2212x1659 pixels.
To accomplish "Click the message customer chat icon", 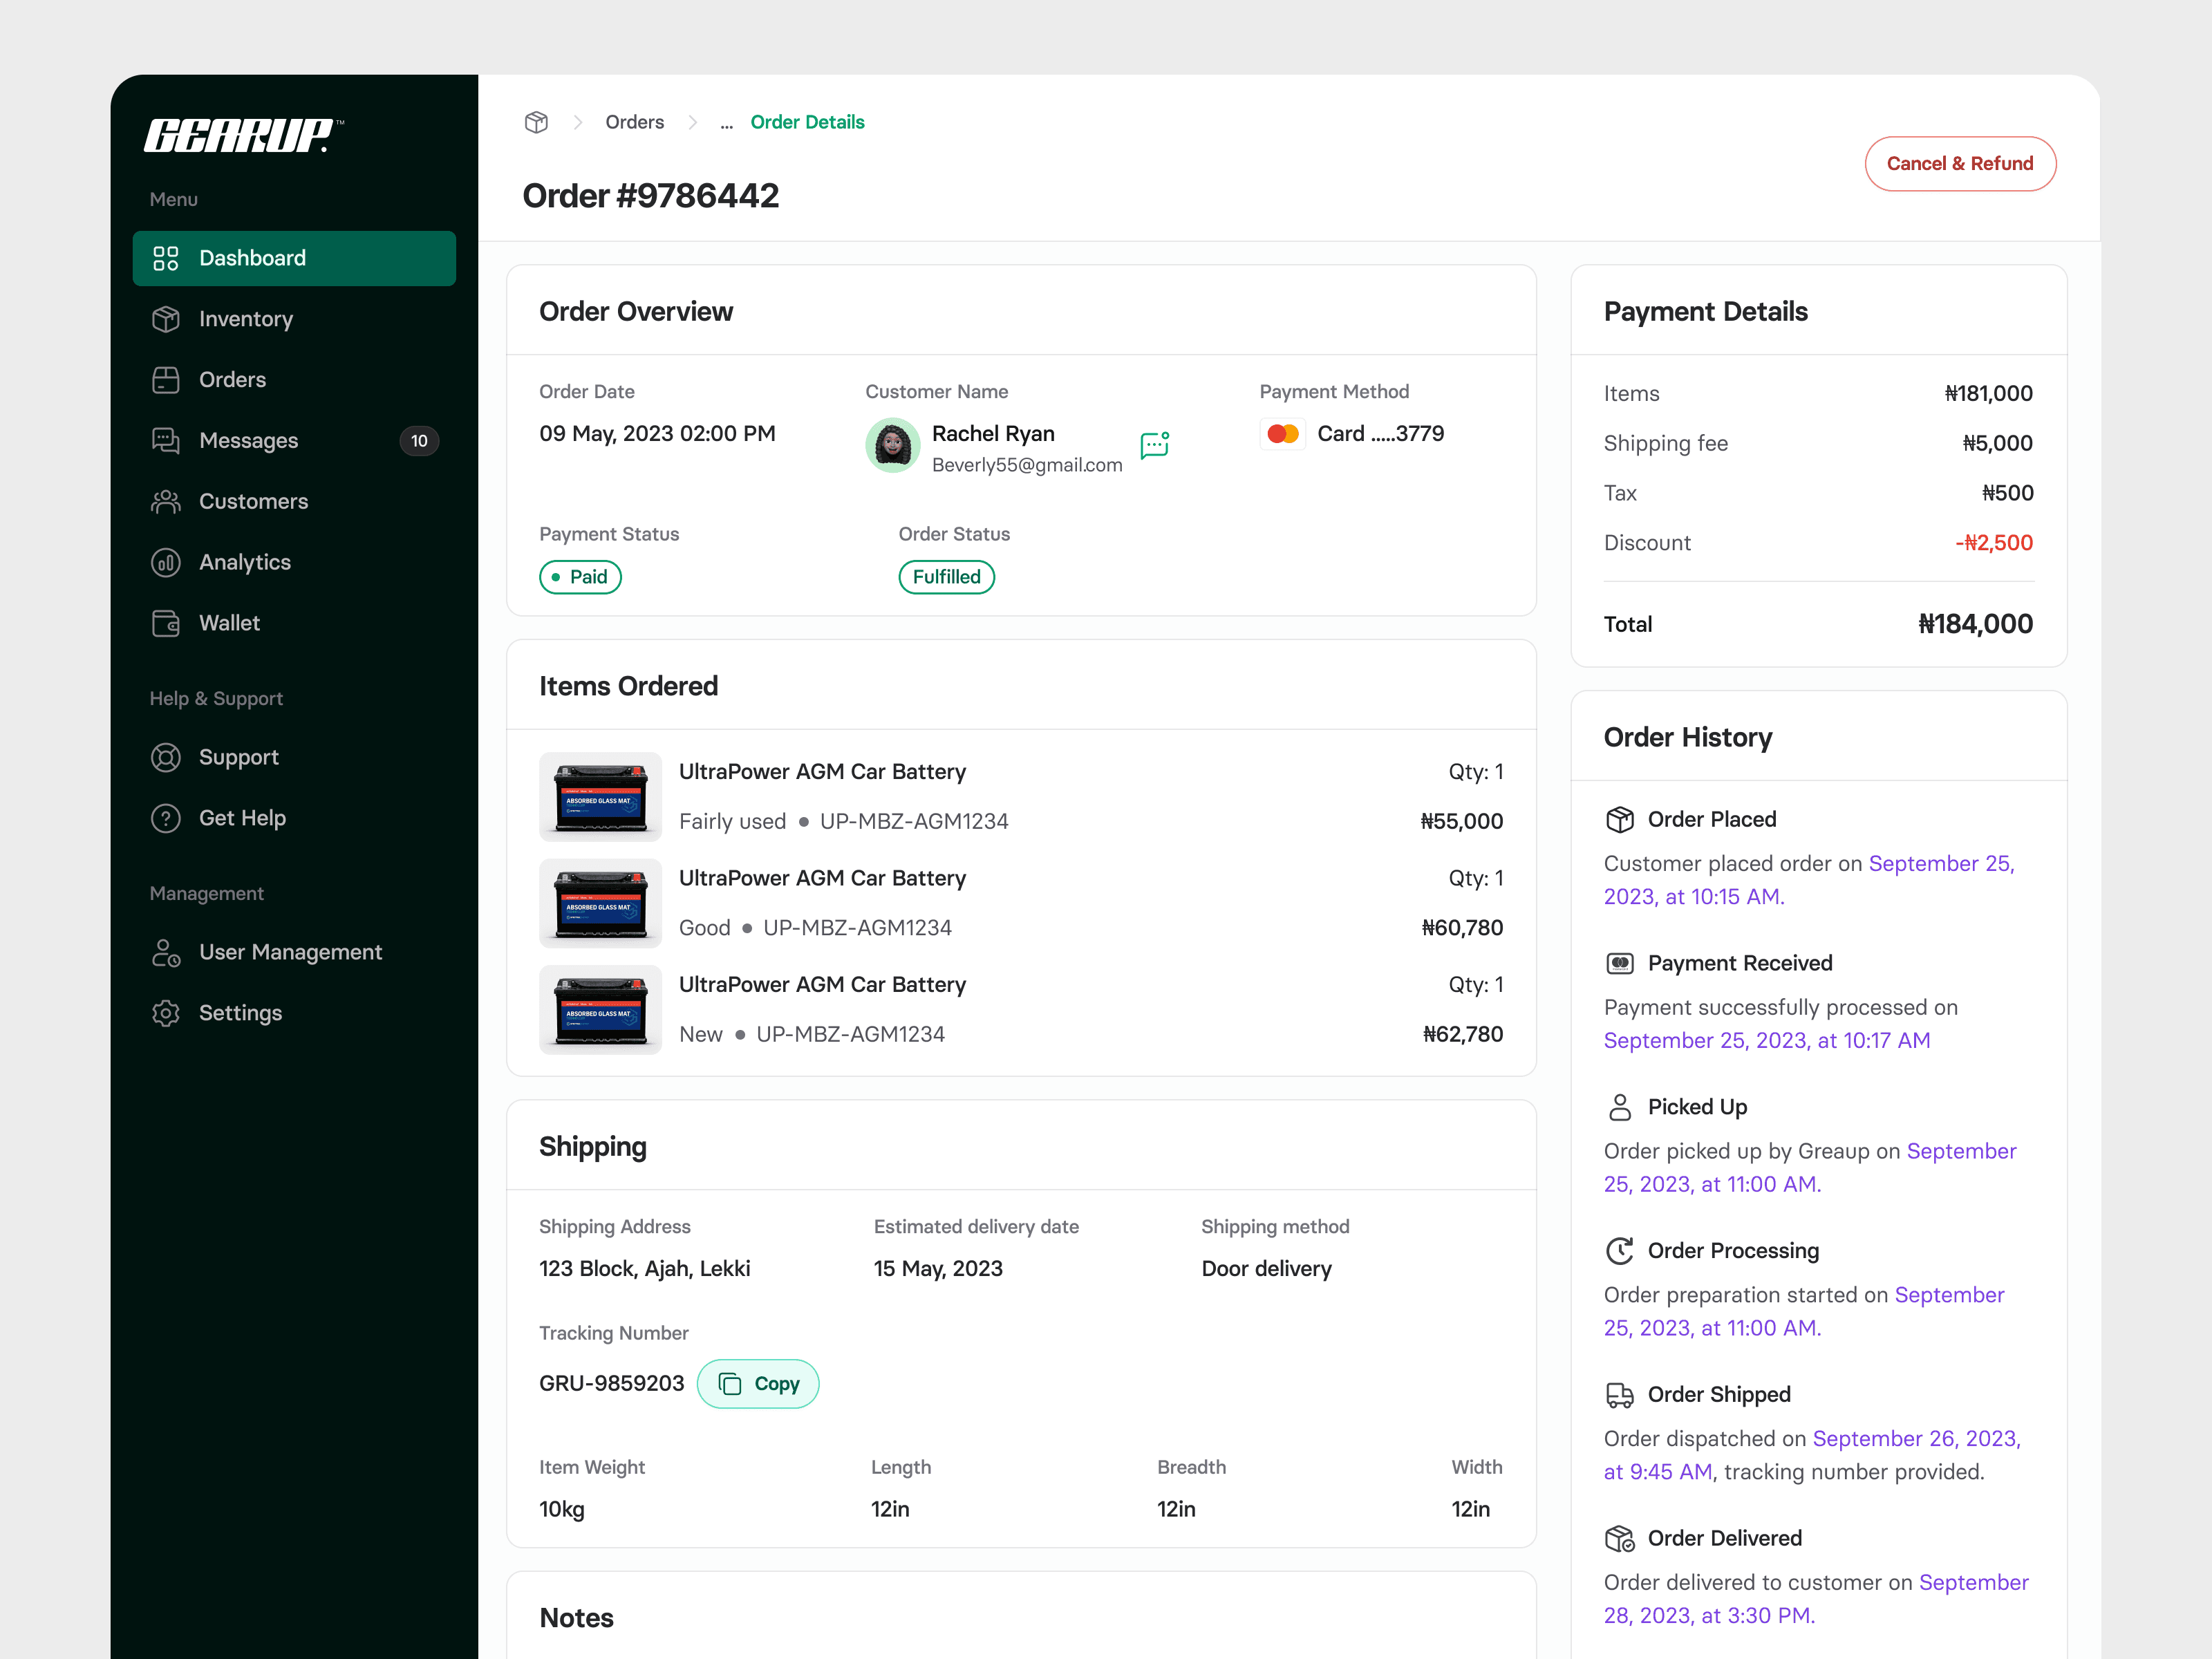I will [1154, 444].
